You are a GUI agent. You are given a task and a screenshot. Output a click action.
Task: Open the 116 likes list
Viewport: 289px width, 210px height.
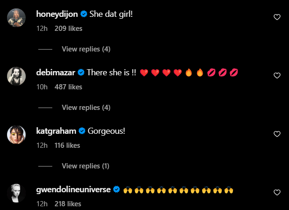pyautogui.click(x=67, y=145)
